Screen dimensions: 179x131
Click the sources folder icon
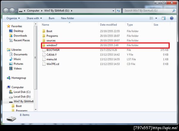[x=44, y=40]
